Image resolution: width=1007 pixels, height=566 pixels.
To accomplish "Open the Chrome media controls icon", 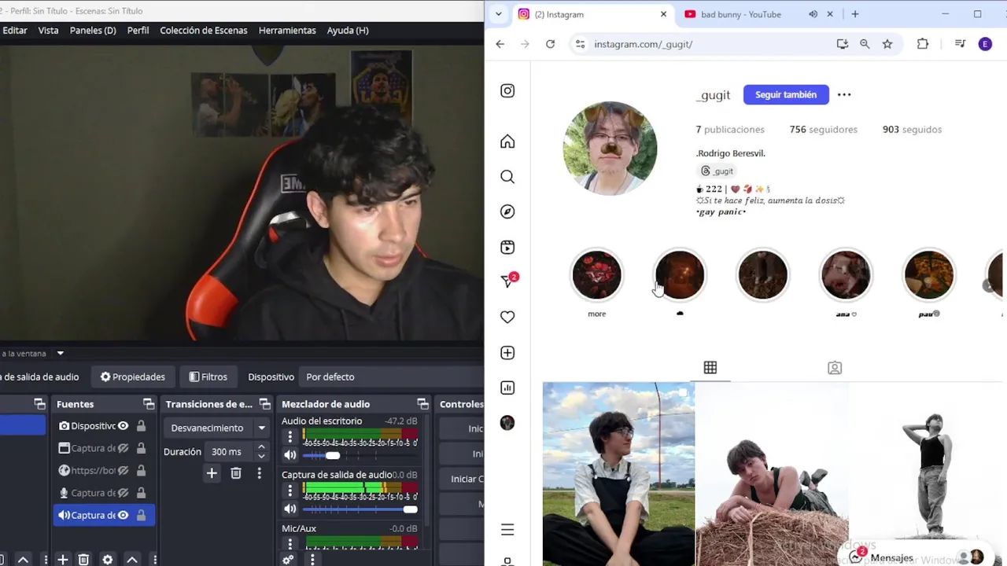I will coord(960,44).
